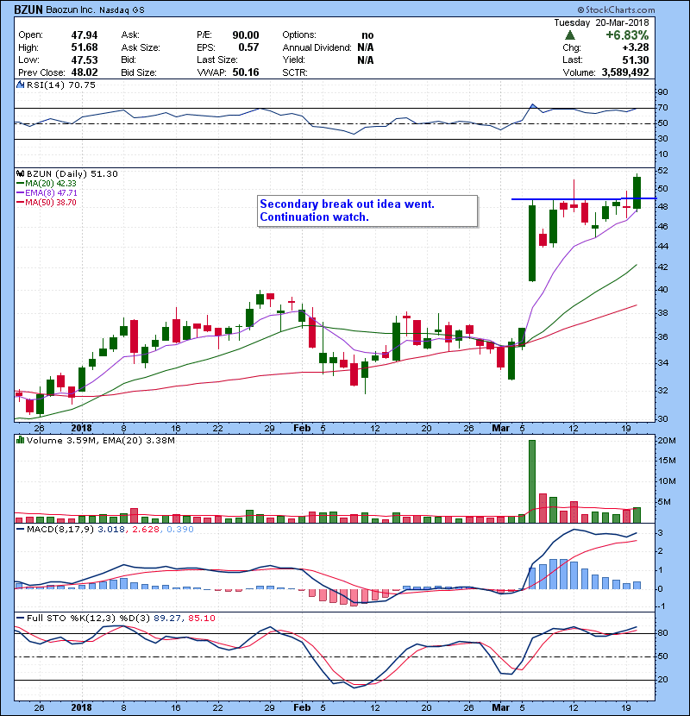Click the MACD histogram value 0.390

[180, 530]
